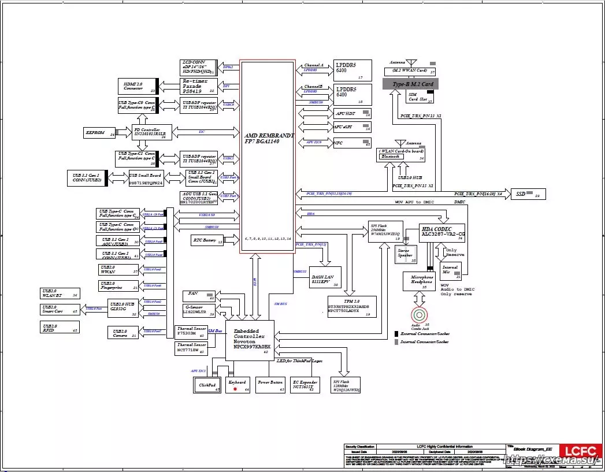The width and height of the screenshot is (605, 472).
Task: Click the RTC Battery block
Action: click(207, 240)
